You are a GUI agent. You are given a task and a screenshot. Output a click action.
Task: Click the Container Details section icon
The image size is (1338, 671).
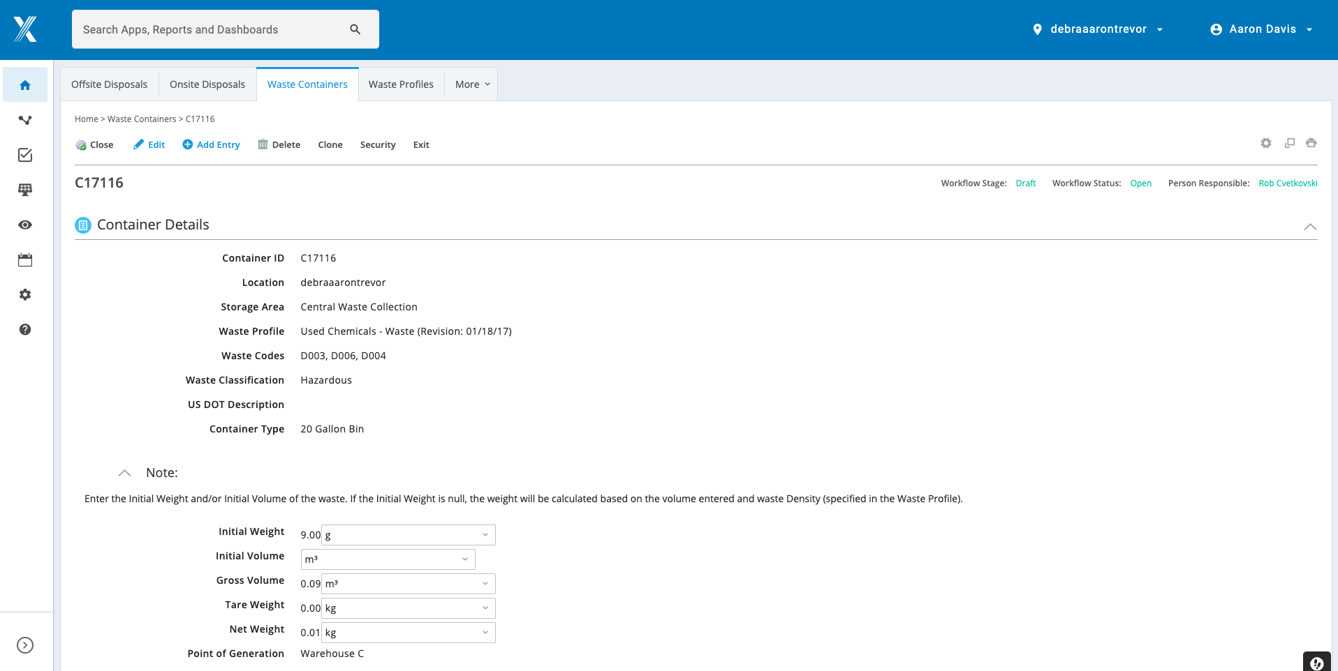pyautogui.click(x=83, y=225)
